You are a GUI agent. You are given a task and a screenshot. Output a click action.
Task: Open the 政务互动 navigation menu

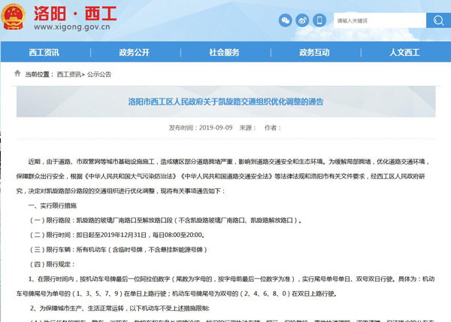[x=314, y=53]
